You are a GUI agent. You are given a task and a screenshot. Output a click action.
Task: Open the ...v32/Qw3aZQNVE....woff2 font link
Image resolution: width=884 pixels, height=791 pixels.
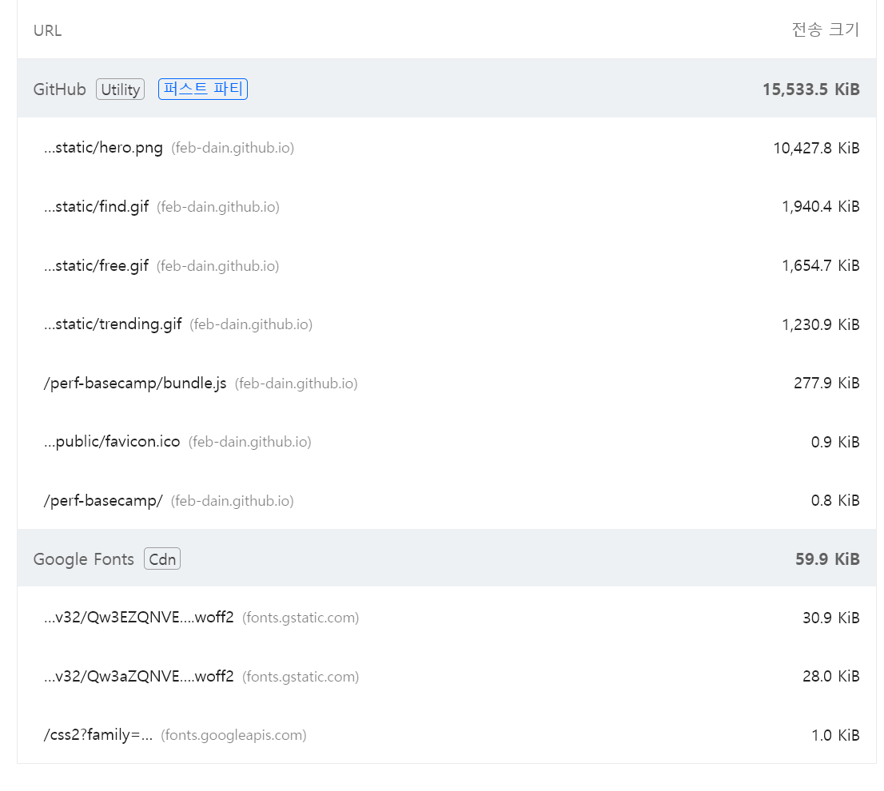tap(139, 676)
